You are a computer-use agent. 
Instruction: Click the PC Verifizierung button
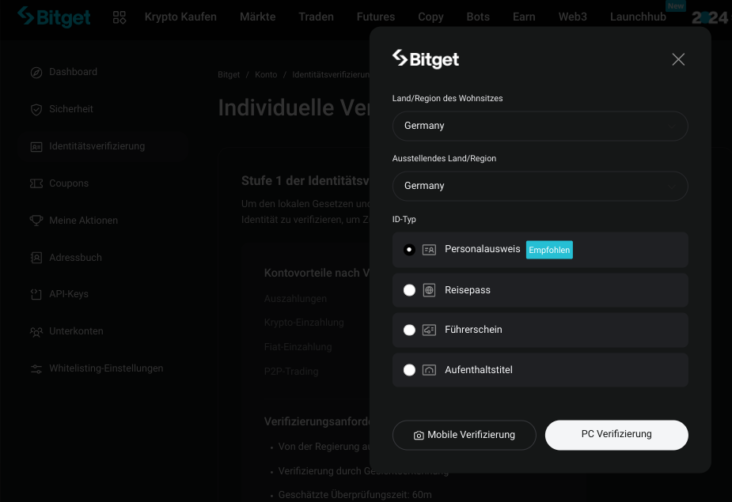(x=616, y=435)
